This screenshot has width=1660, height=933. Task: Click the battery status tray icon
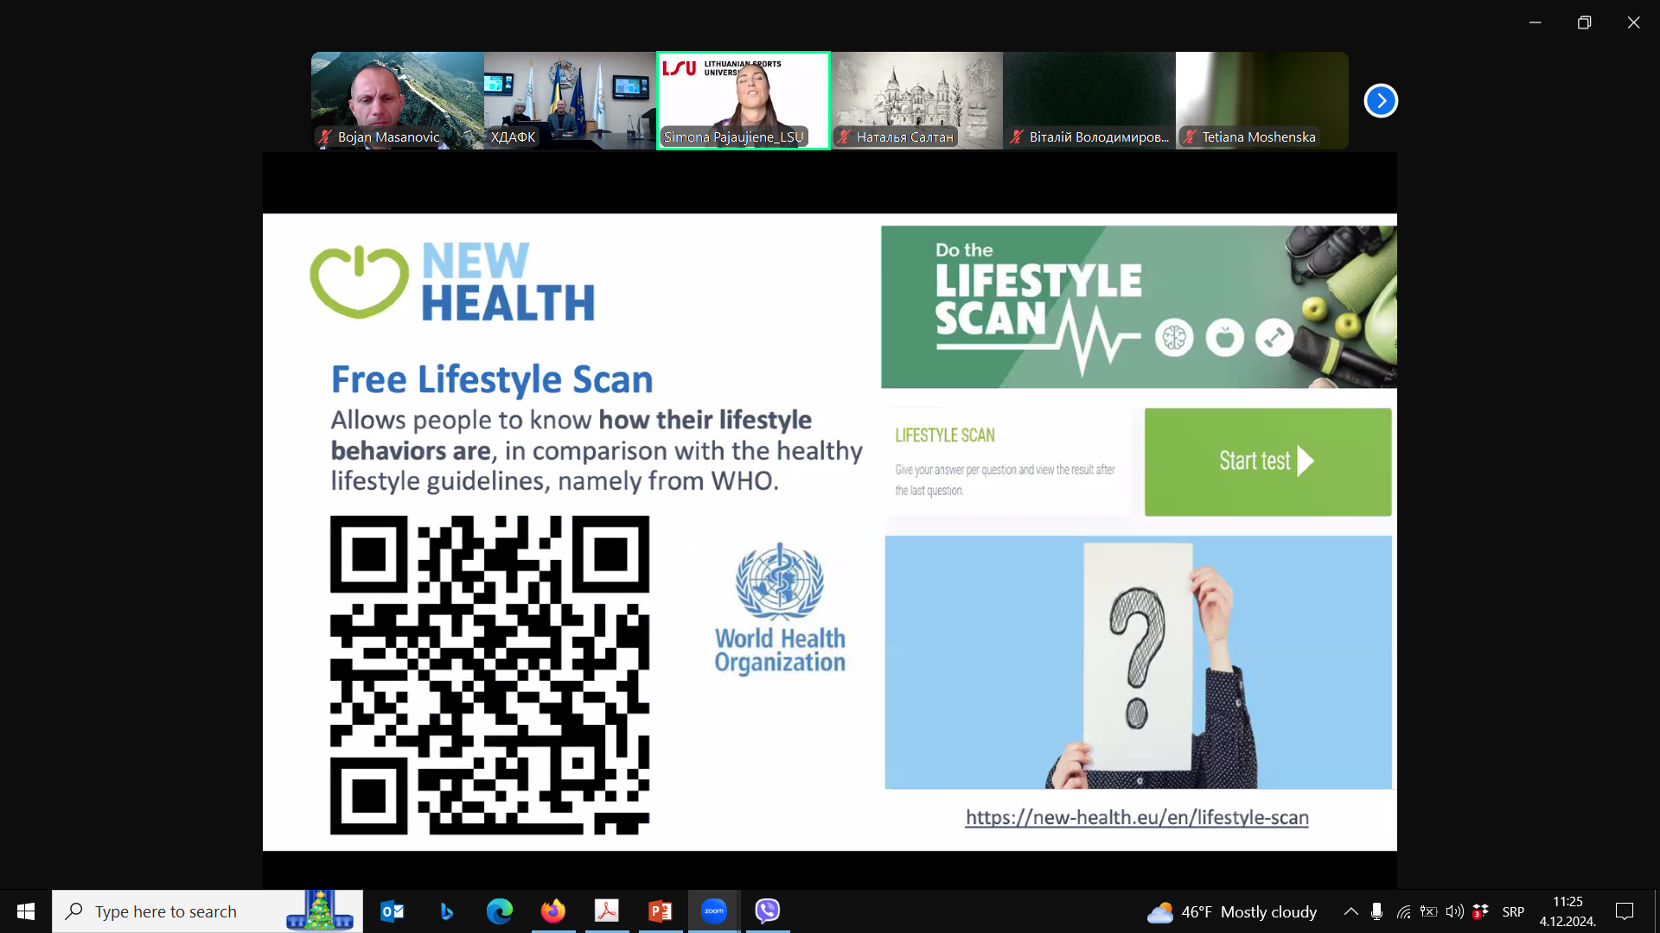pos(1429,911)
